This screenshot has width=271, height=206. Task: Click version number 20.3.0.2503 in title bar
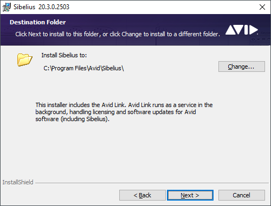54,7
